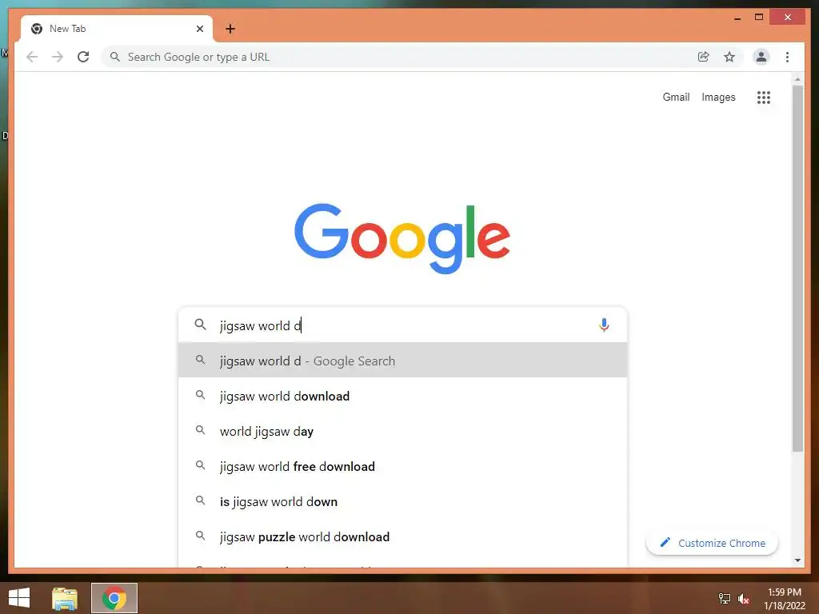
Task: Select suggestion "is jigsaw world down"
Action: coord(403,501)
